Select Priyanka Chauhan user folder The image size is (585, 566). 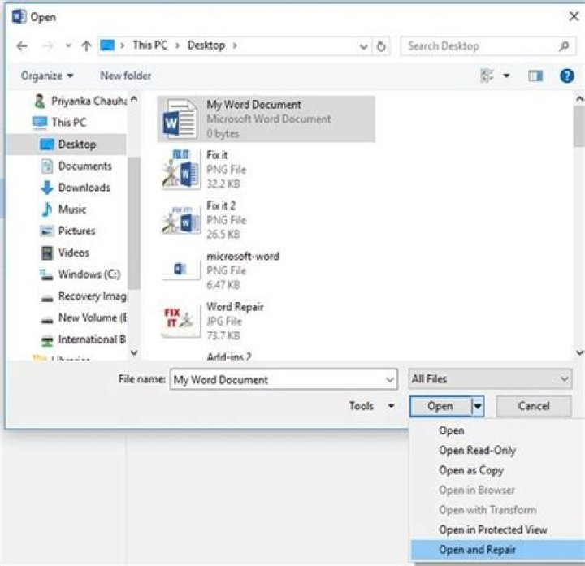coord(80,101)
